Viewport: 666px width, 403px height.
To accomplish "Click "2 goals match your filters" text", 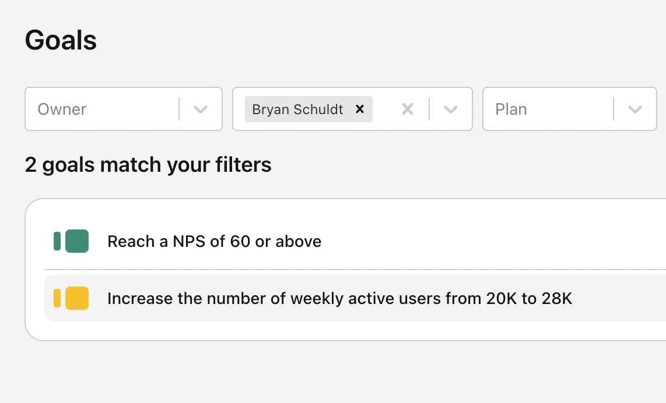I will [x=148, y=165].
